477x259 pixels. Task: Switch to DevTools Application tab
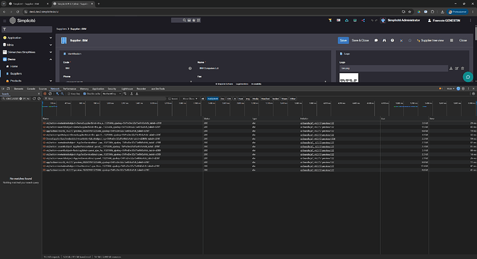tap(98, 89)
